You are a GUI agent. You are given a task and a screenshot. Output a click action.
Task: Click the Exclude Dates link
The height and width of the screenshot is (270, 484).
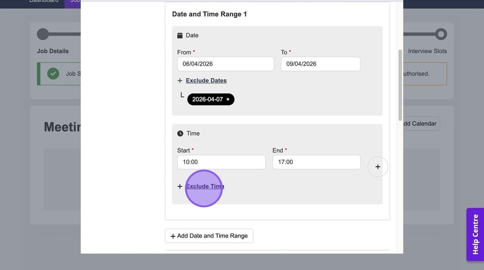[x=206, y=80]
